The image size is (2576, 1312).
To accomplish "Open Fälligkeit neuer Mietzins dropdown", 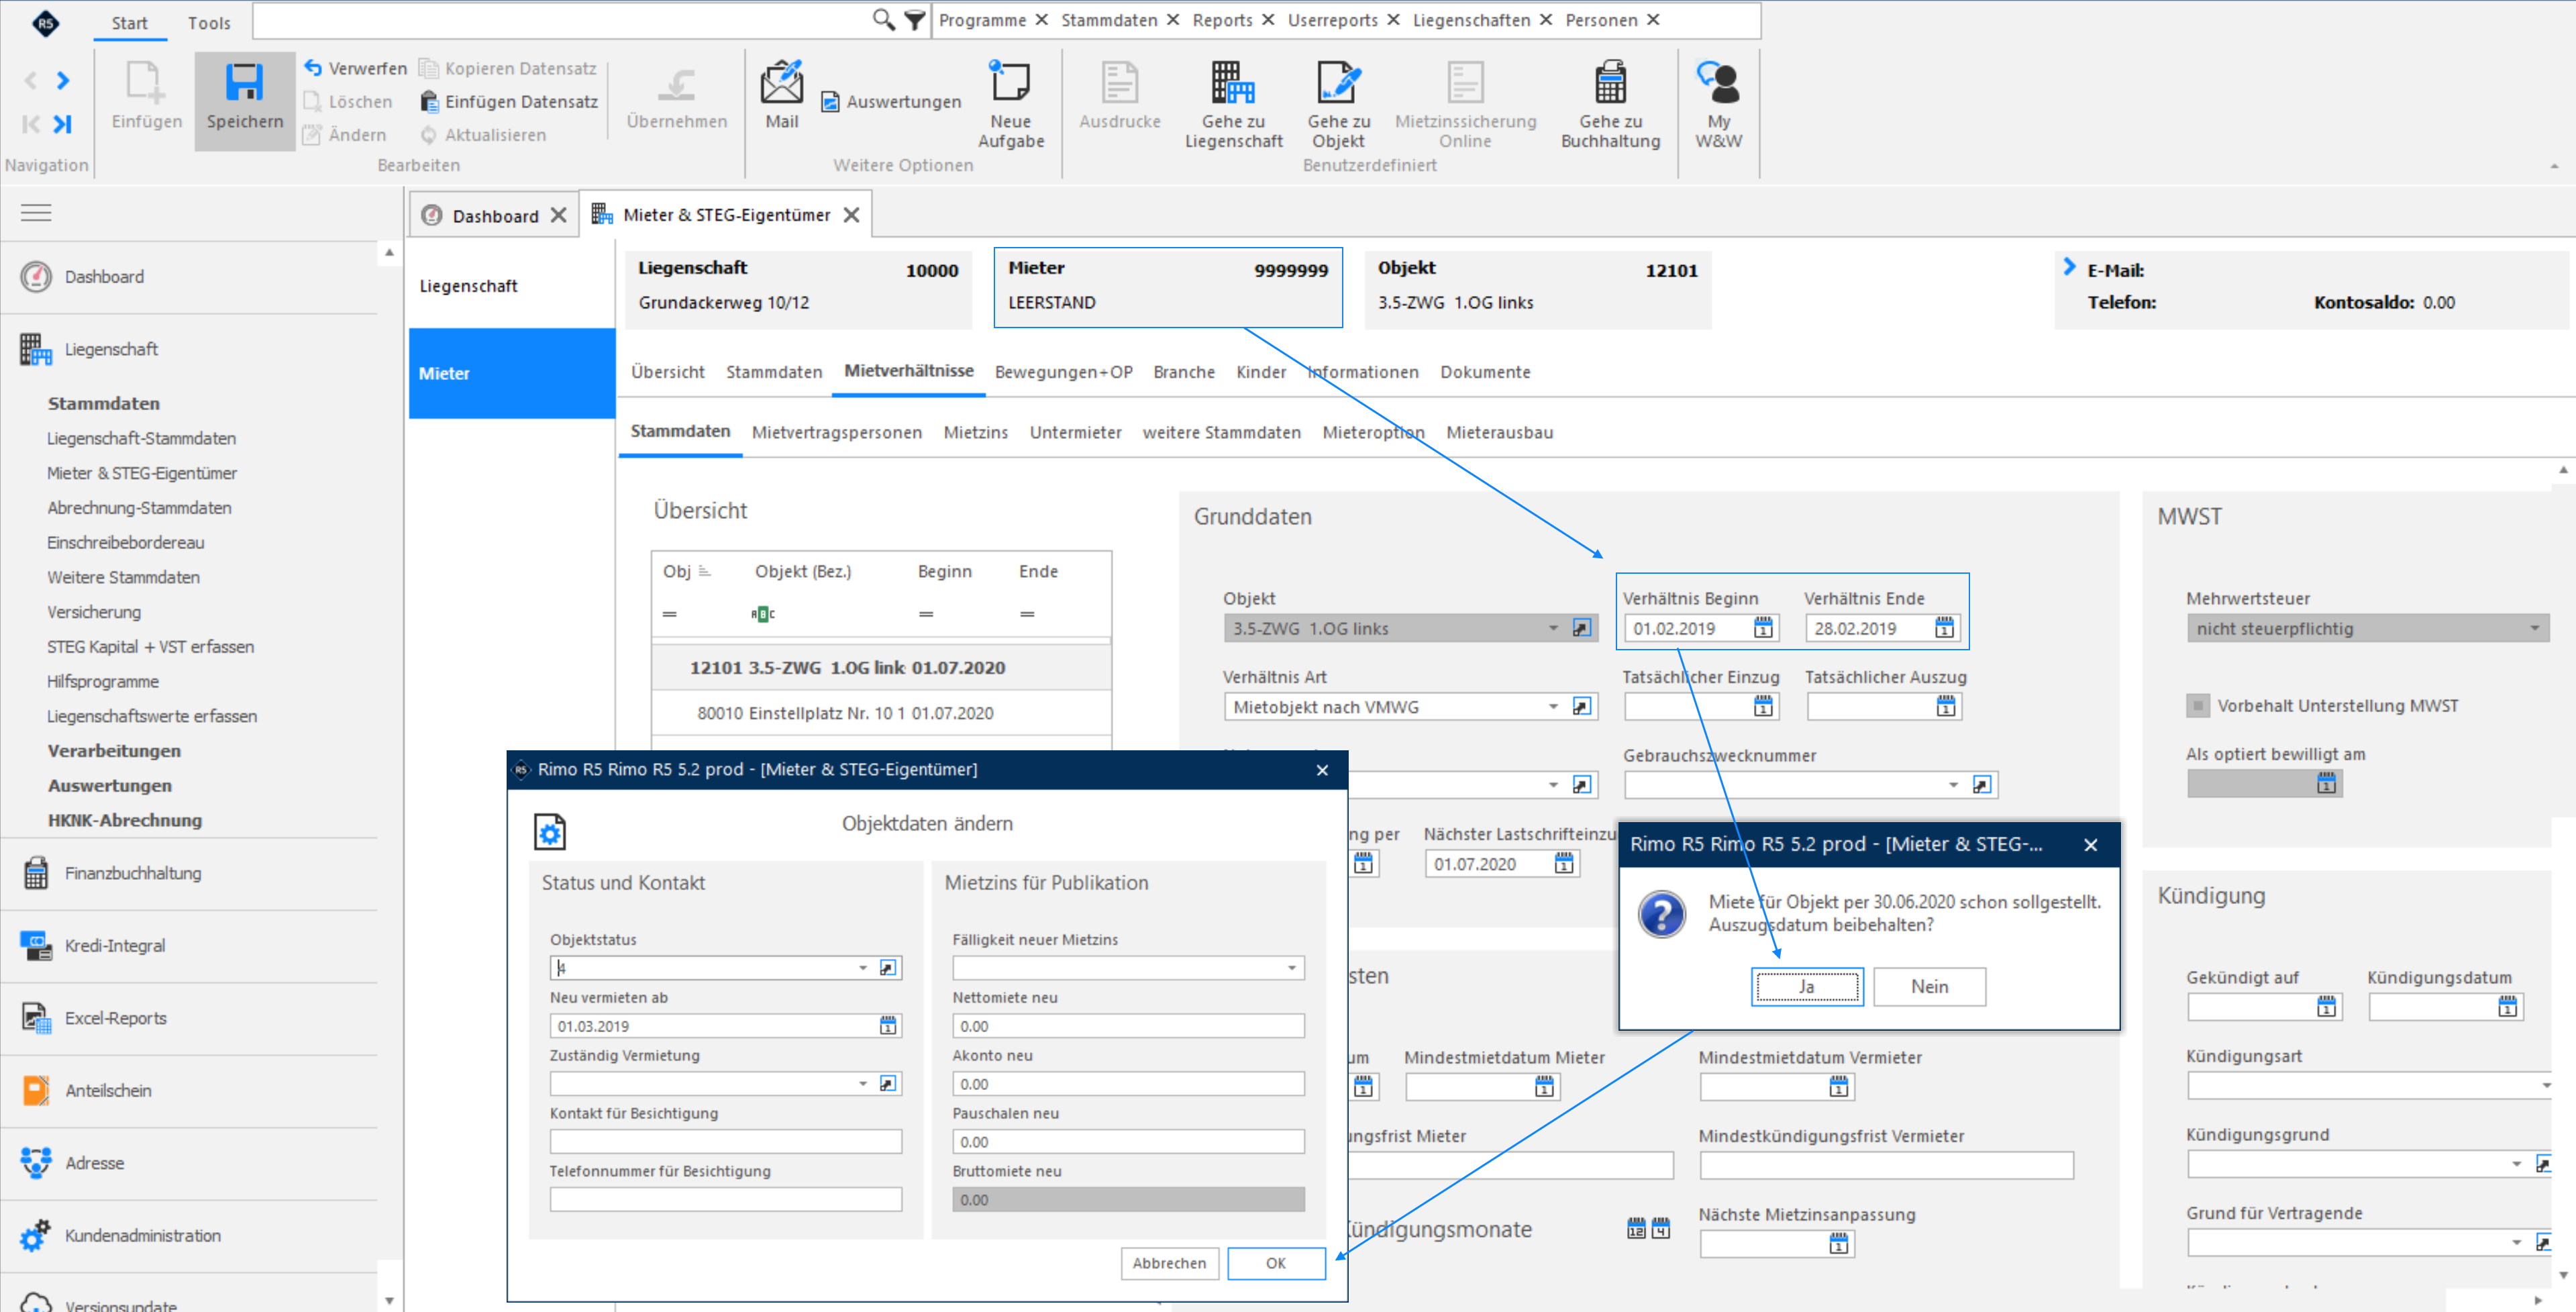I will [1291, 968].
